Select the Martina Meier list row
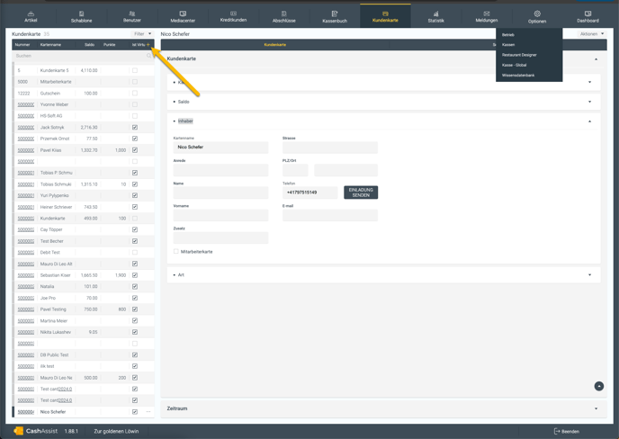Screen dimensions: 619x439 (x=84, y=320)
